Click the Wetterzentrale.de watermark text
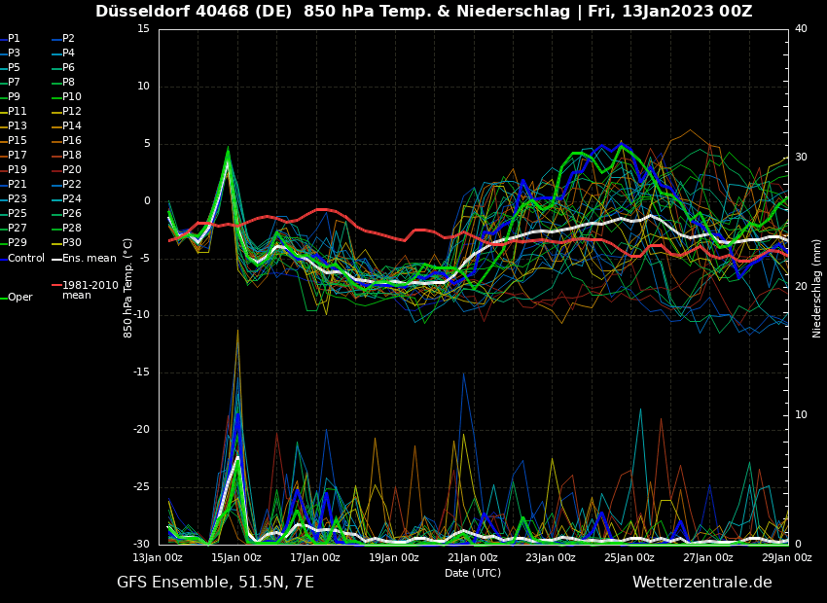 (x=701, y=583)
